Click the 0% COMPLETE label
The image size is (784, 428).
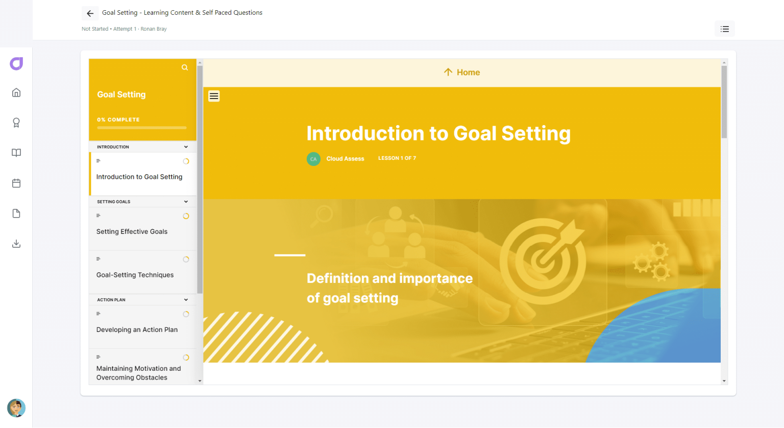118,120
